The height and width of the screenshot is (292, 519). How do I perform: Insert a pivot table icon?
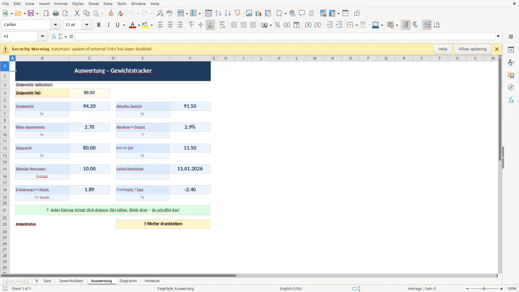click(x=268, y=13)
